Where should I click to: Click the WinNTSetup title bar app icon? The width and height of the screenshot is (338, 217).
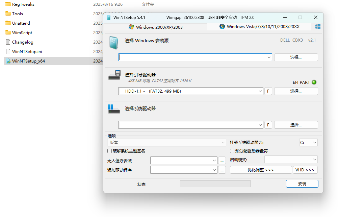click(109, 18)
